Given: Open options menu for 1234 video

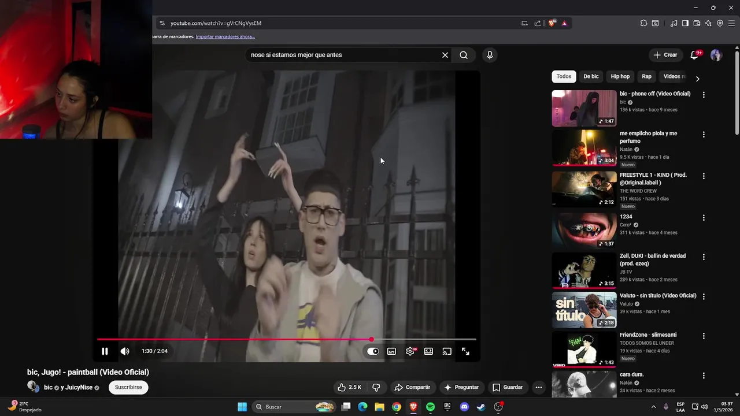Looking at the screenshot, I should (x=704, y=218).
